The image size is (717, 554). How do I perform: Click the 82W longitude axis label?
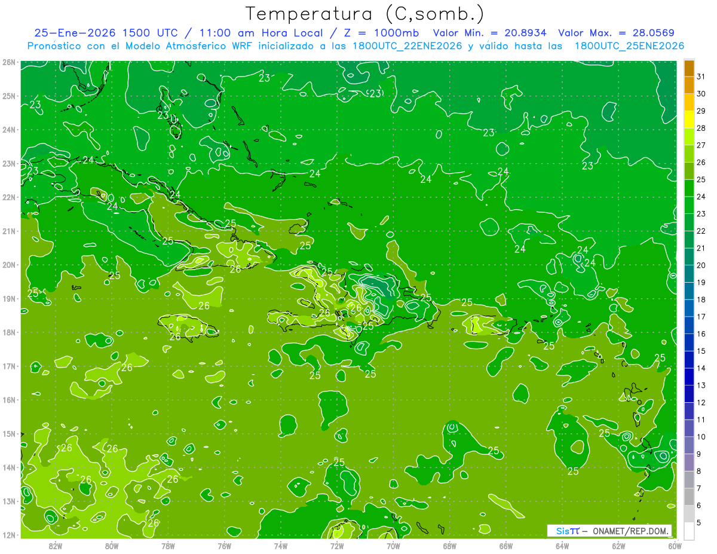56,546
